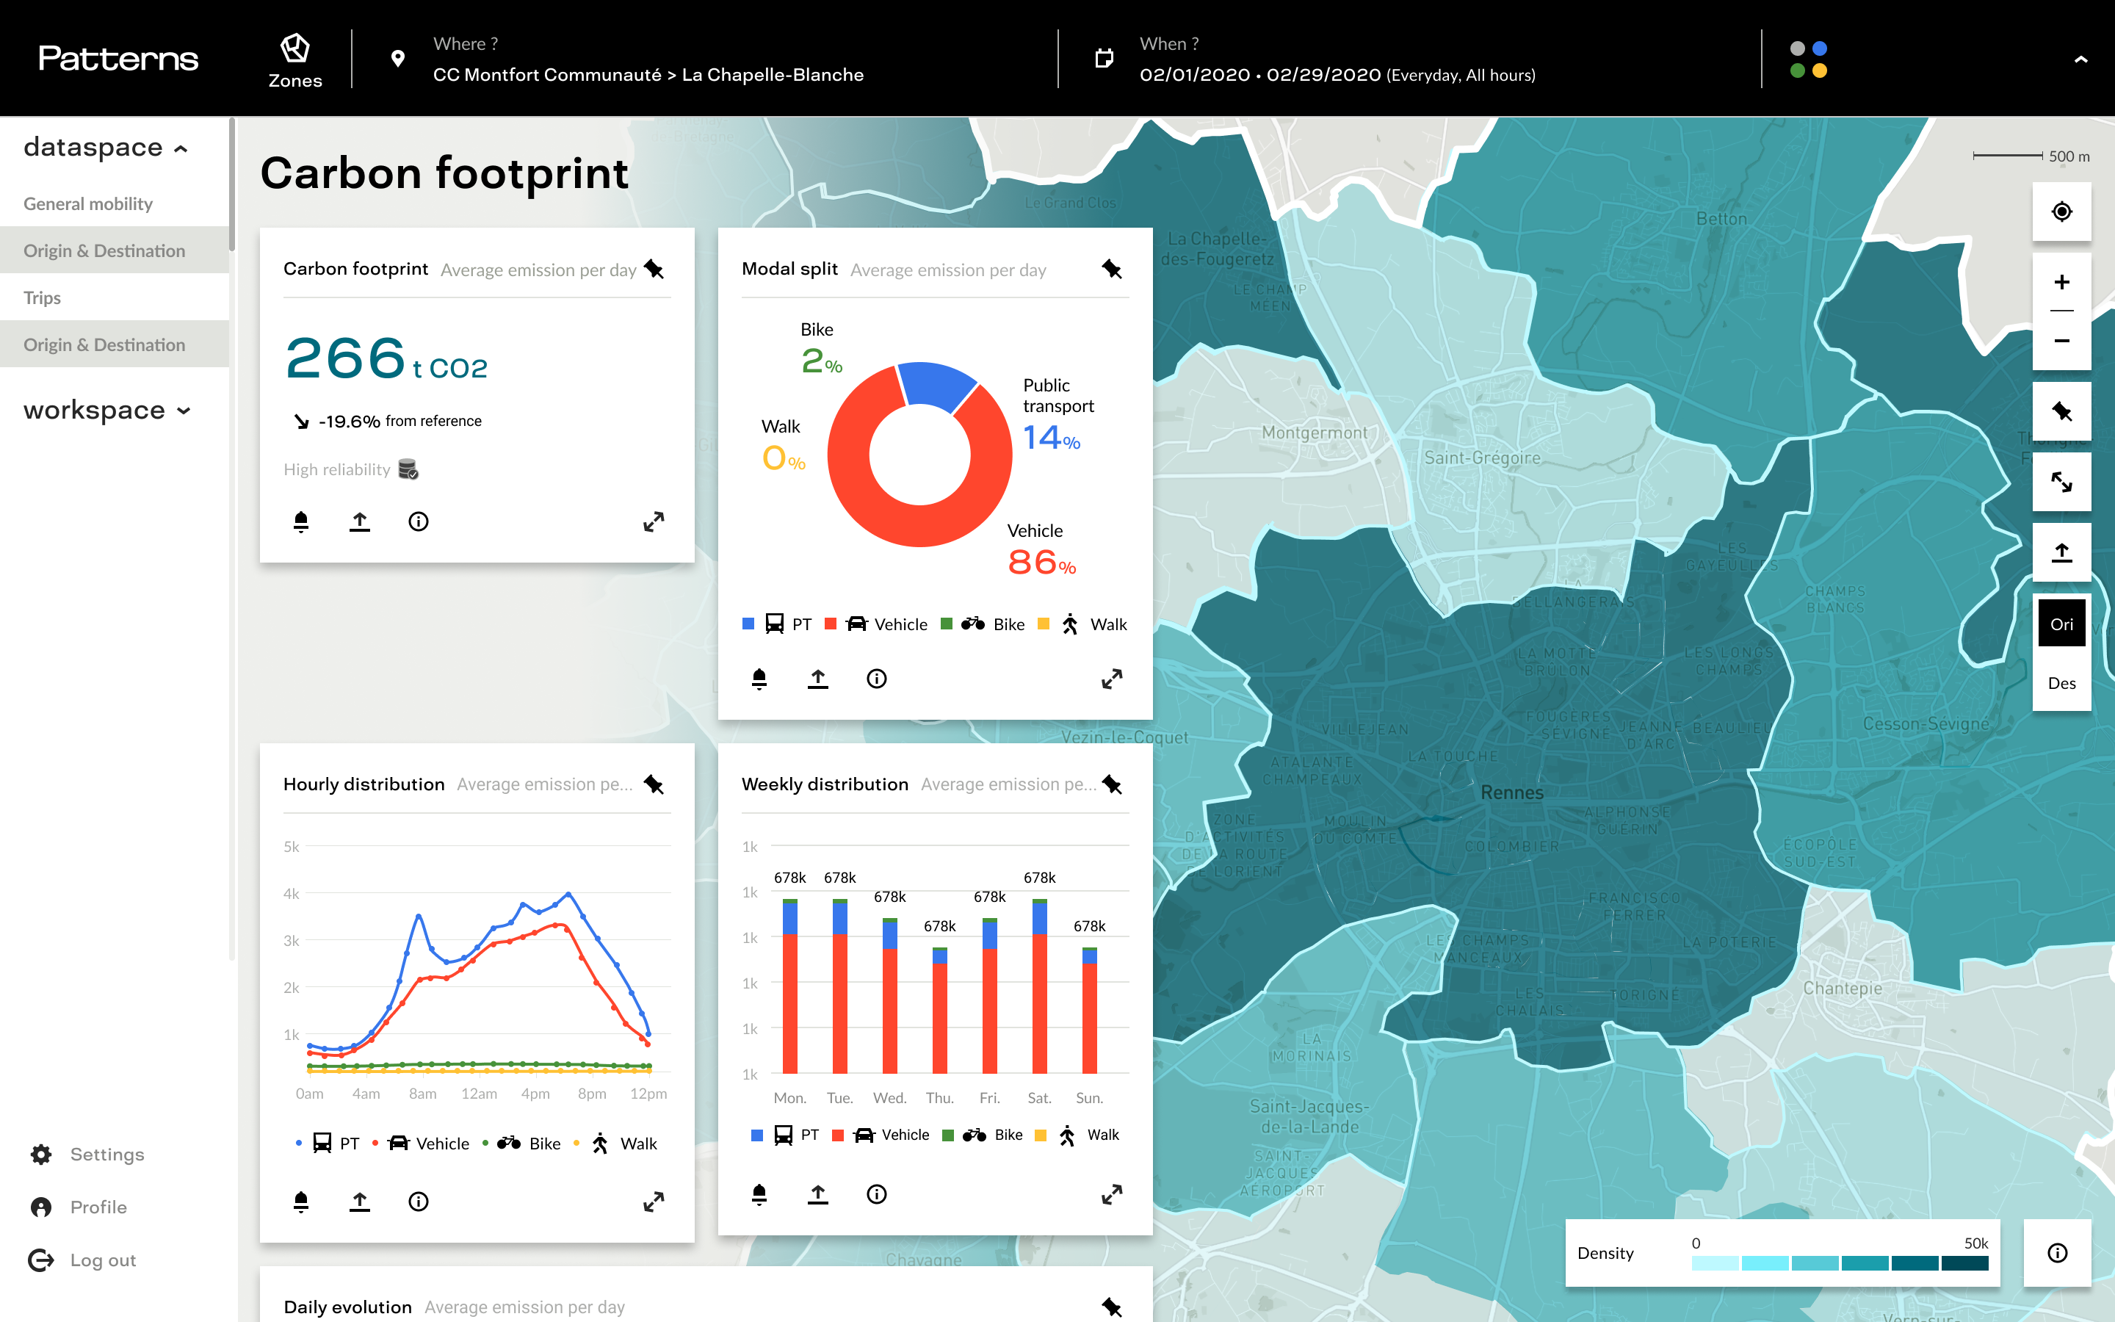Collapse the top header bar chevron
The height and width of the screenshot is (1322, 2115).
[x=2081, y=59]
